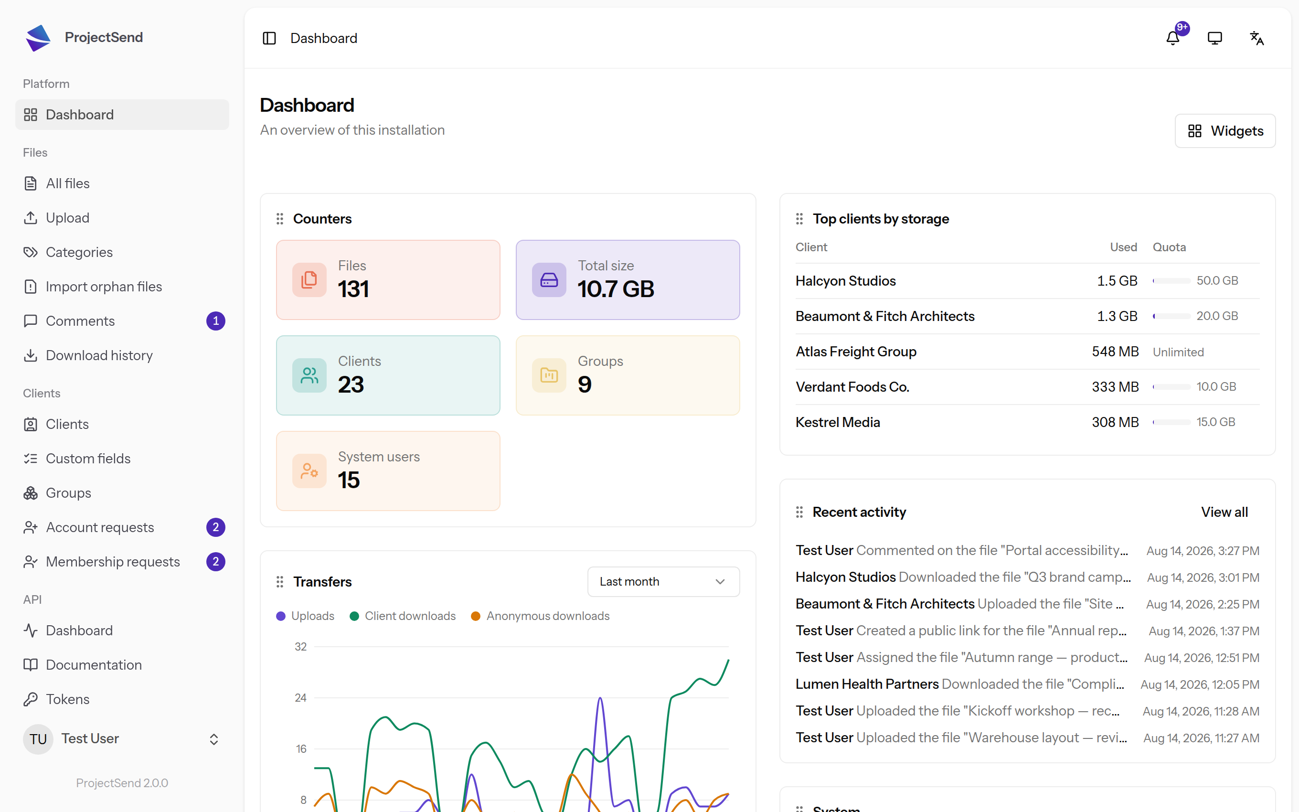The width and height of the screenshot is (1299, 812).
Task: Grab Top clients by storage drag handle
Action: tap(799, 219)
